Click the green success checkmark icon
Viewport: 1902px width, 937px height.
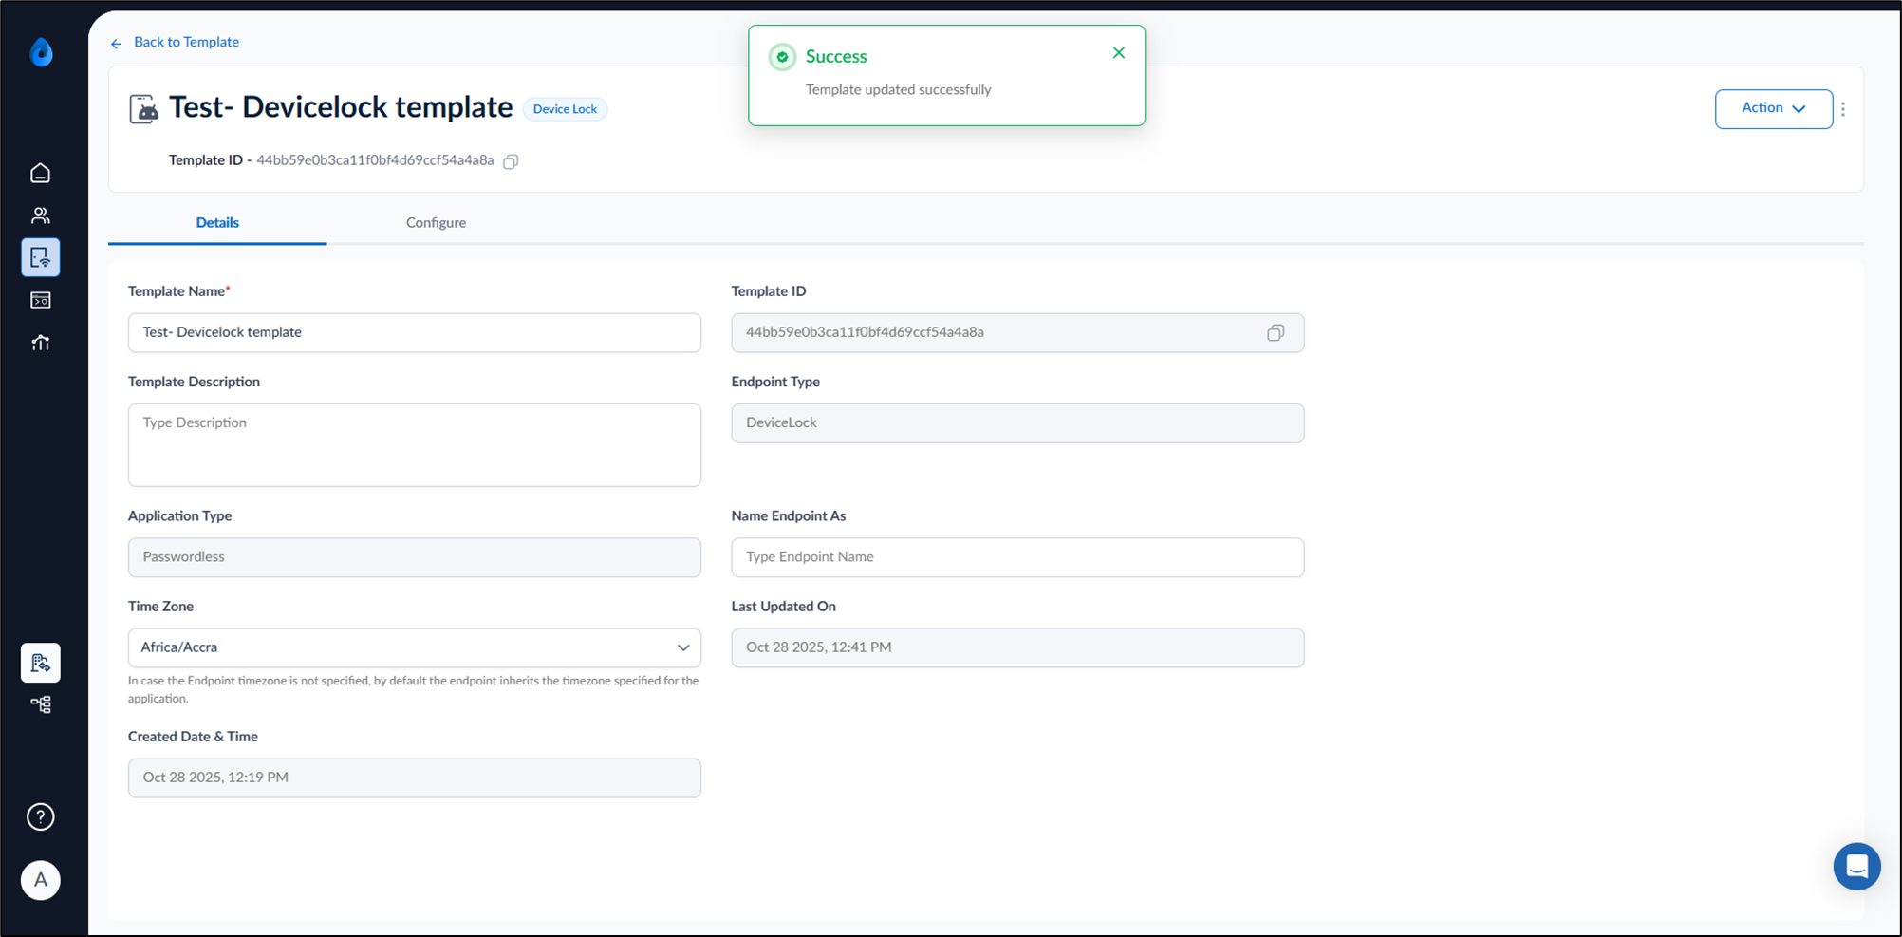click(782, 57)
